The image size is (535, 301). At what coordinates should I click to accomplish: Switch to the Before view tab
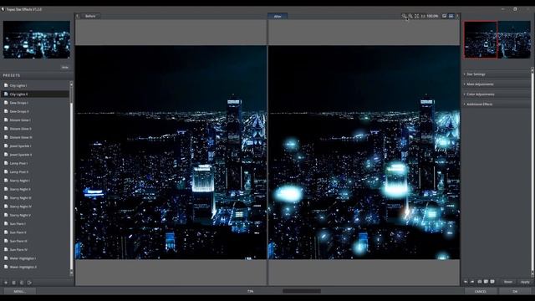click(x=90, y=16)
